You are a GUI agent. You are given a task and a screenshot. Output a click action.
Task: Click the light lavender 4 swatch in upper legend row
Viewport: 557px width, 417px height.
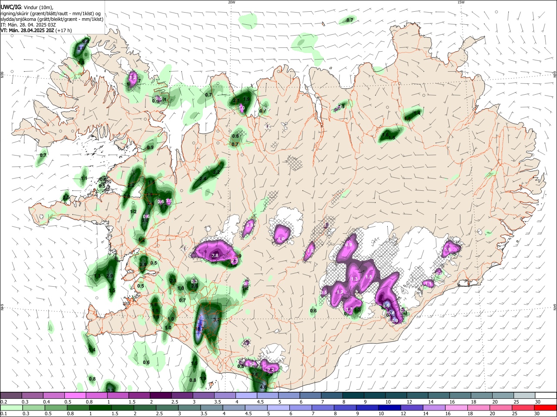coord(246,395)
